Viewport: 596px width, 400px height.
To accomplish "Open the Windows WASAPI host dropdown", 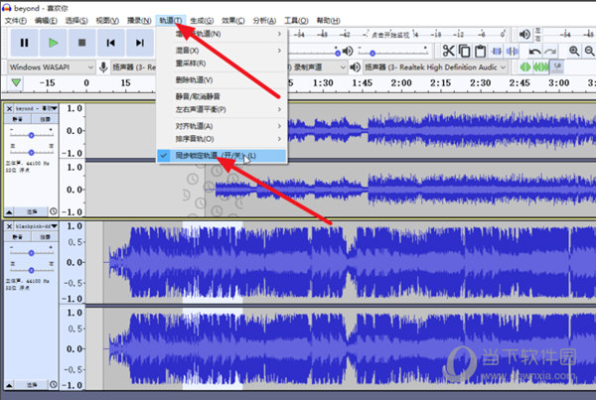I will click(x=52, y=67).
